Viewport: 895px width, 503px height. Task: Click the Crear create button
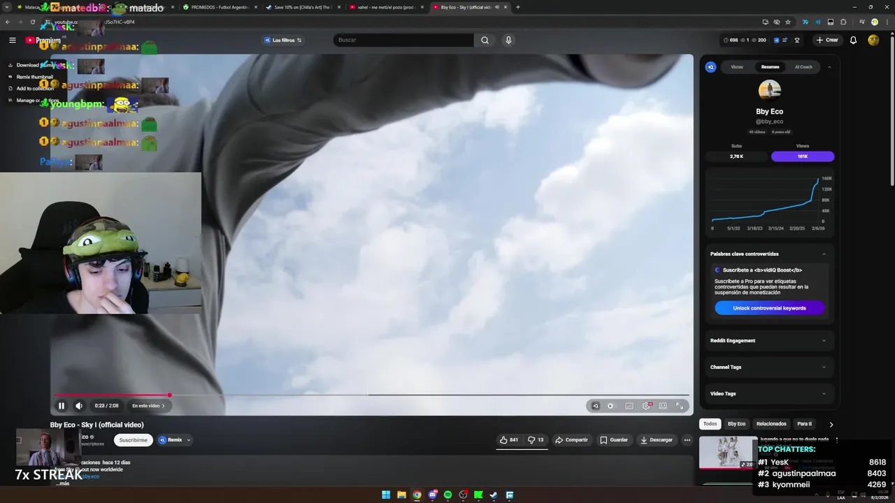[x=827, y=40]
